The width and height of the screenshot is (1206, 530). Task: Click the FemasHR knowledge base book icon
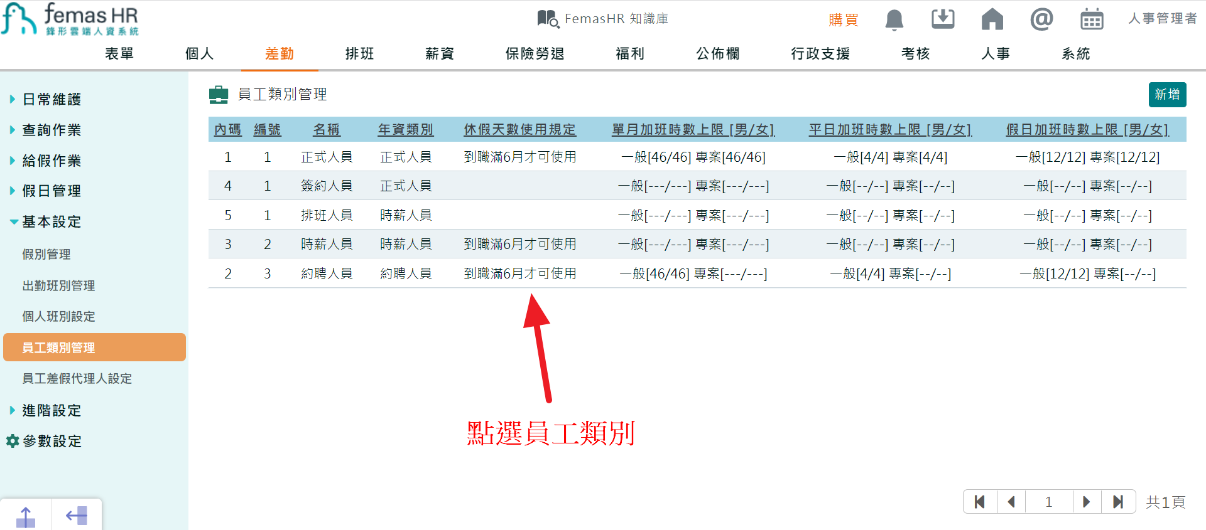coord(548,19)
